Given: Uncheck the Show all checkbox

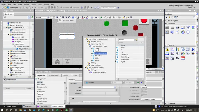Looking at the screenshot, I should (x=87, y=82).
